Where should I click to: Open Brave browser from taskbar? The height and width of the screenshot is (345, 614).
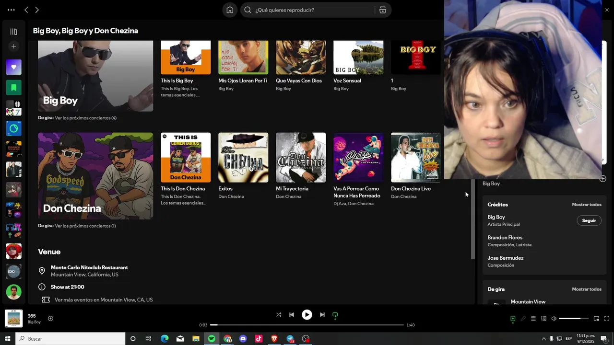tap(274, 339)
